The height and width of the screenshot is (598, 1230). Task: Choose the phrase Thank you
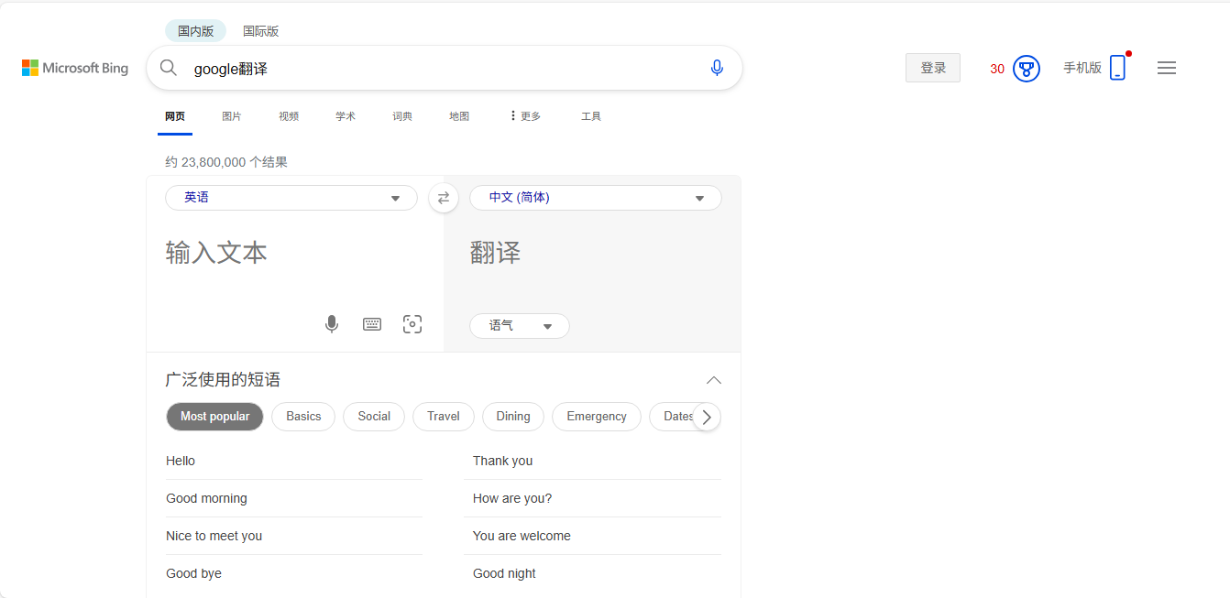click(502, 461)
